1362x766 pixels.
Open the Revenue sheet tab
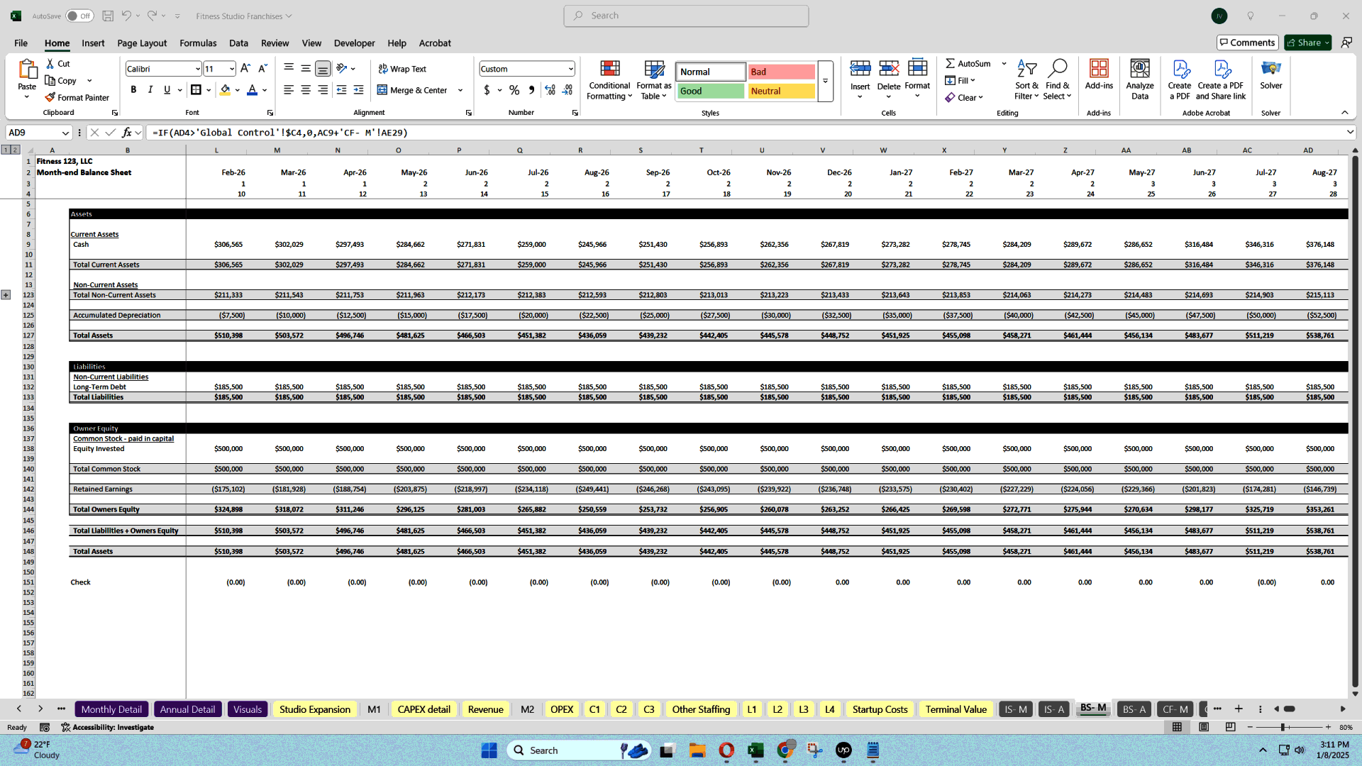(485, 709)
